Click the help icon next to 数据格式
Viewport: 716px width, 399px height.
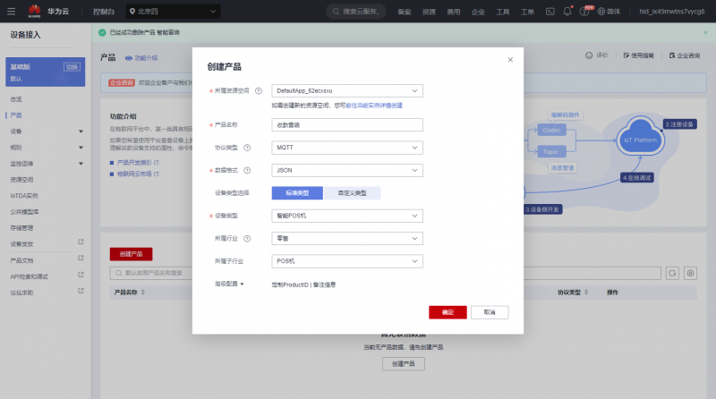pyautogui.click(x=247, y=170)
